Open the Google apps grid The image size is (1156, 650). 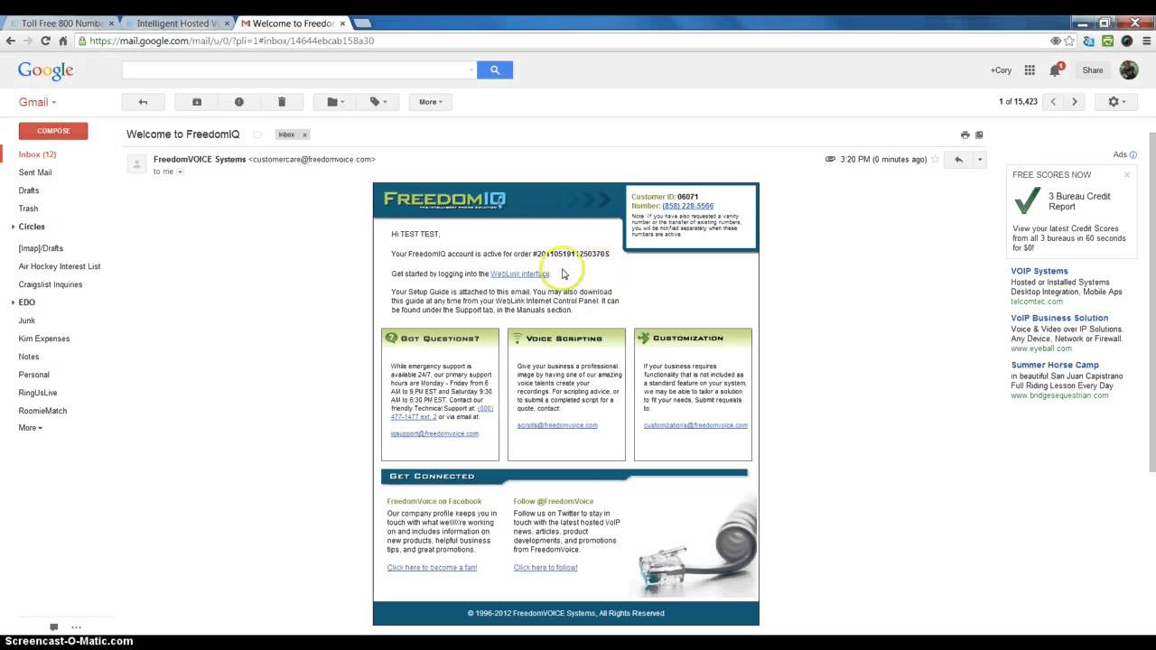1030,70
